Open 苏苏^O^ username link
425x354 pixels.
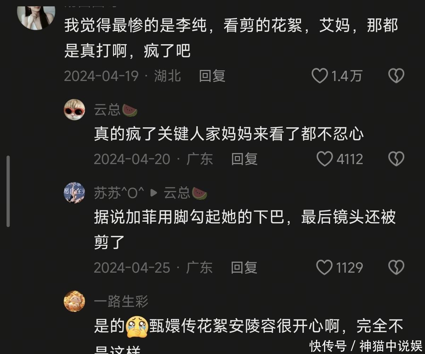point(119,193)
